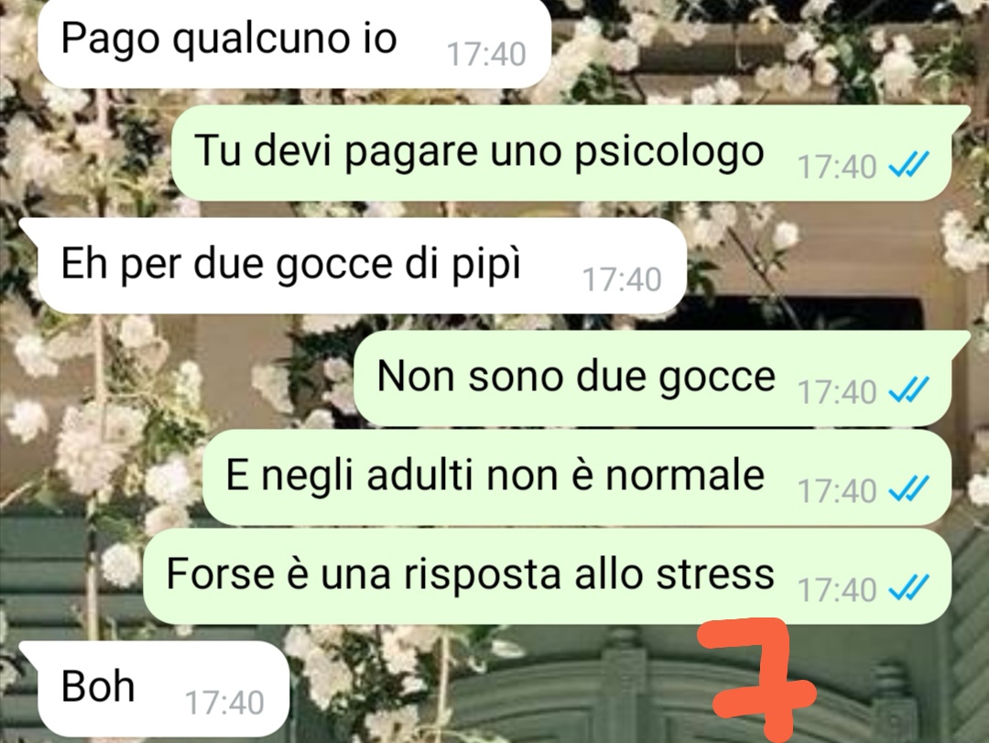This screenshot has height=743, width=989.
Task: Select 'Forse è una risposta allo stress' message
Action: click(547, 575)
